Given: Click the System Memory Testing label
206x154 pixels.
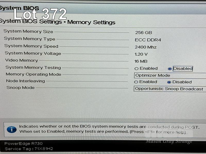Looking at the screenshot, I should pyautogui.click(x=33, y=68).
